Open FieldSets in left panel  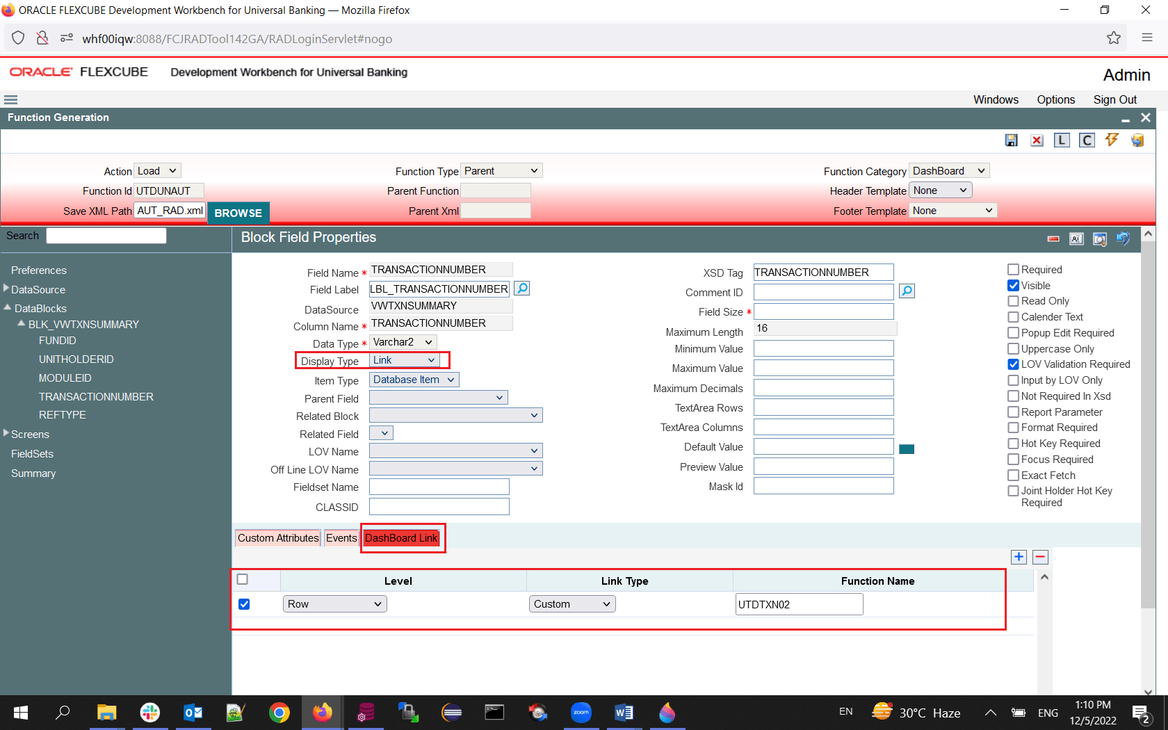32,454
